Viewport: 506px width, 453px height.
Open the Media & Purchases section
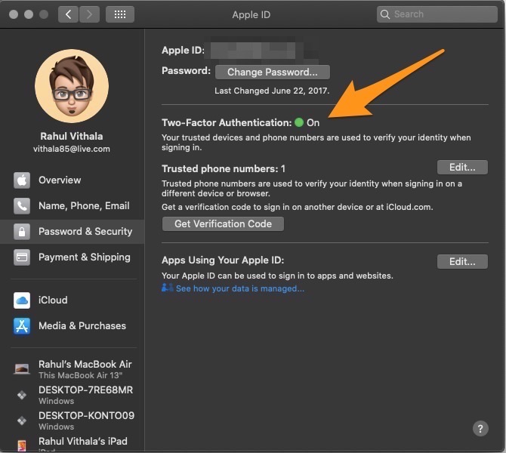[72, 326]
